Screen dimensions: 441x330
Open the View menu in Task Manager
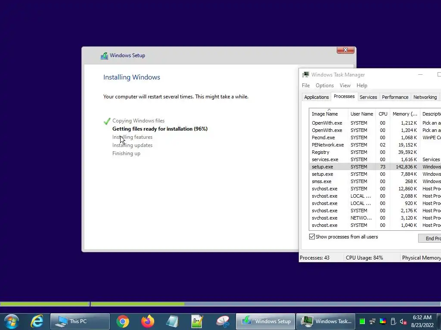point(345,86)
